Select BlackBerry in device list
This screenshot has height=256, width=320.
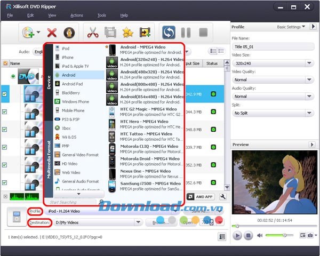pos(79,93)
